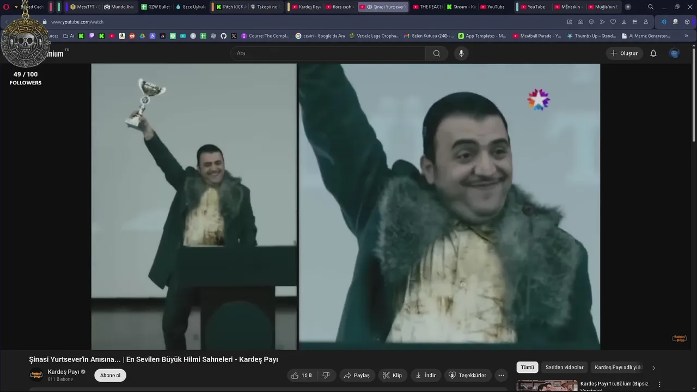Open the Kardeş Payı channel name link
The width and height of the screenshot is (697, 392).
[x=63, y=372]
